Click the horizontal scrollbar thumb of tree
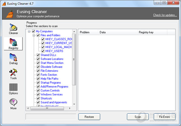This screenshot has width=181, height=126. point(47,108)
